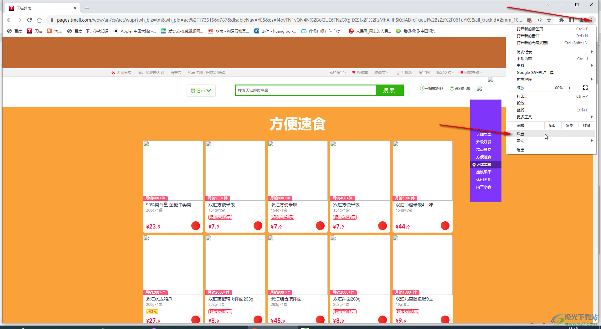Open 华为 bookmark
Screen dimensions: 601x329
[229, 31]
